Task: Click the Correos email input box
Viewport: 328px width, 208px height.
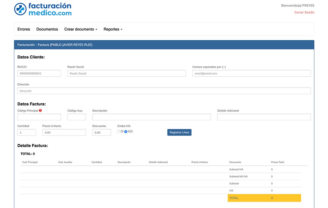Action: 251,73
